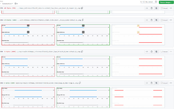Open the info icon next to files viewed

click(x=156, y=2)
